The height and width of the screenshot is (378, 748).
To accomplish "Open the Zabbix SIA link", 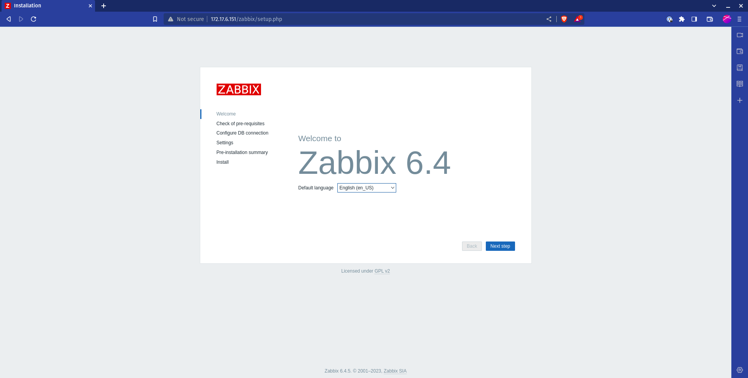I will click(x=395, y=371).
